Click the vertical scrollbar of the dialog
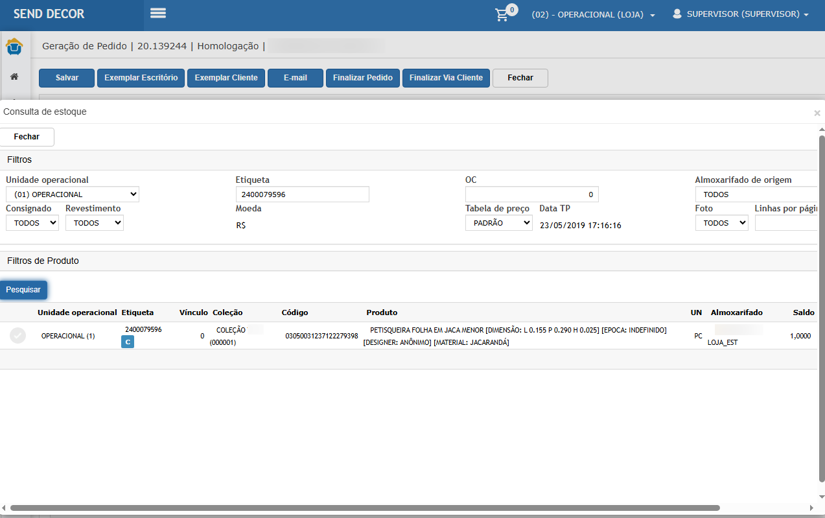The height and width of the screenshot is (518, 825). tap(822, 309)
